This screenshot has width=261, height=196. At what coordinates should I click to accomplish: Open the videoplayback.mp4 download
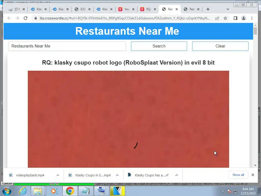[30, 175]
